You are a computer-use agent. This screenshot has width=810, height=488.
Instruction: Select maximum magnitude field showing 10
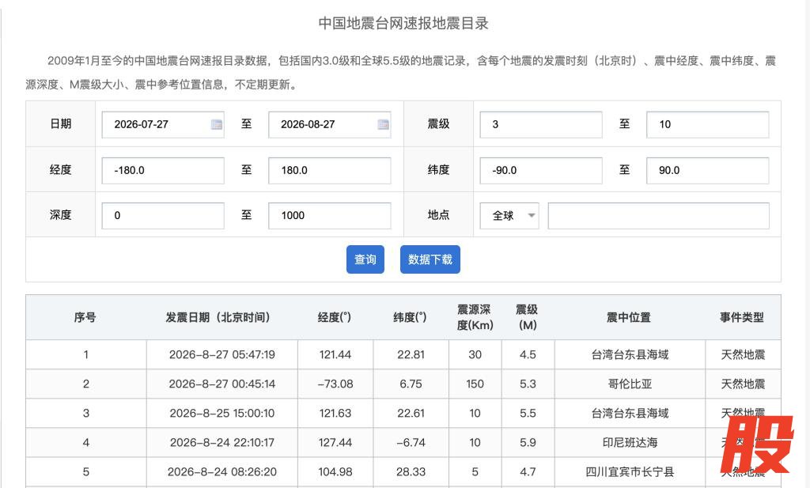708,124
